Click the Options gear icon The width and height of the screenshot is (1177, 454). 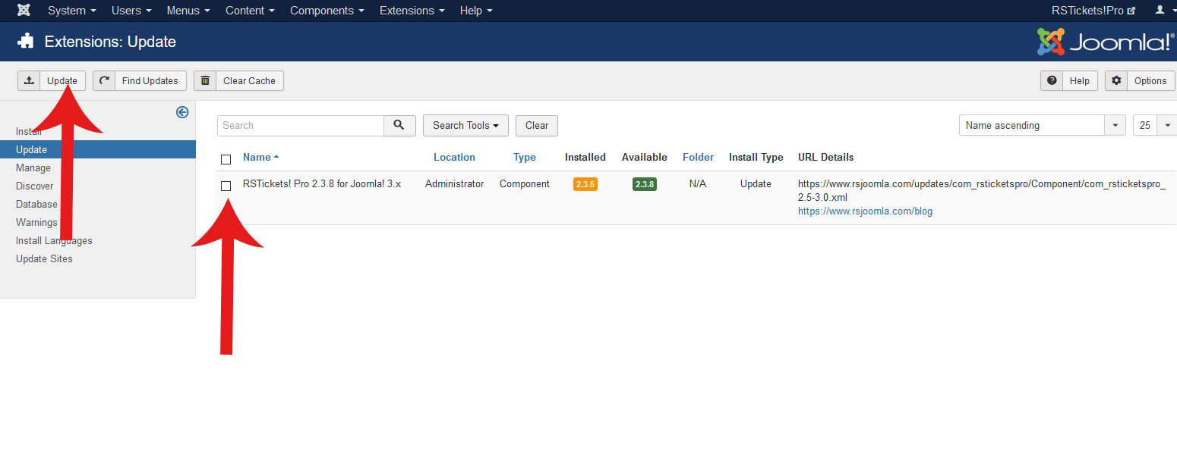[x=1116, y=80]
